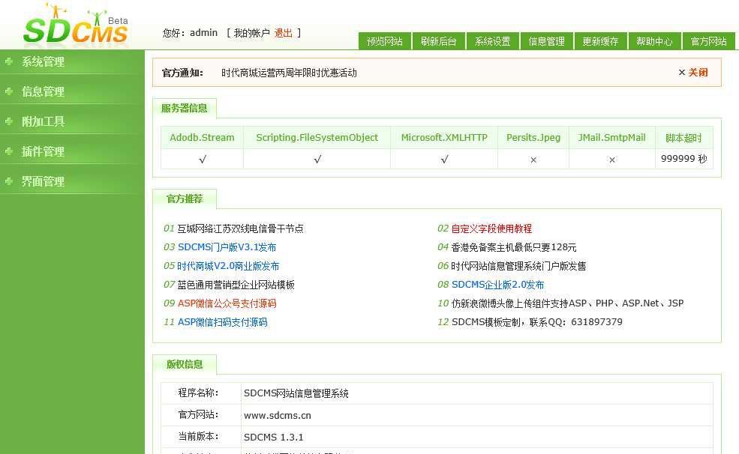Screen dimensions: 739x454
Task: Select the 版权信息 panel tab
Action: (185, 364)
